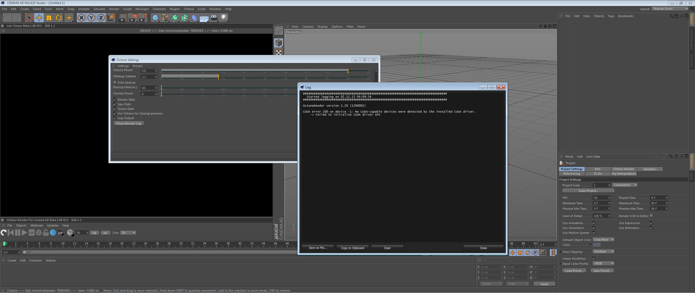Click the Show Render Log button
Screen dimensions: 695x293
(128, 123)
